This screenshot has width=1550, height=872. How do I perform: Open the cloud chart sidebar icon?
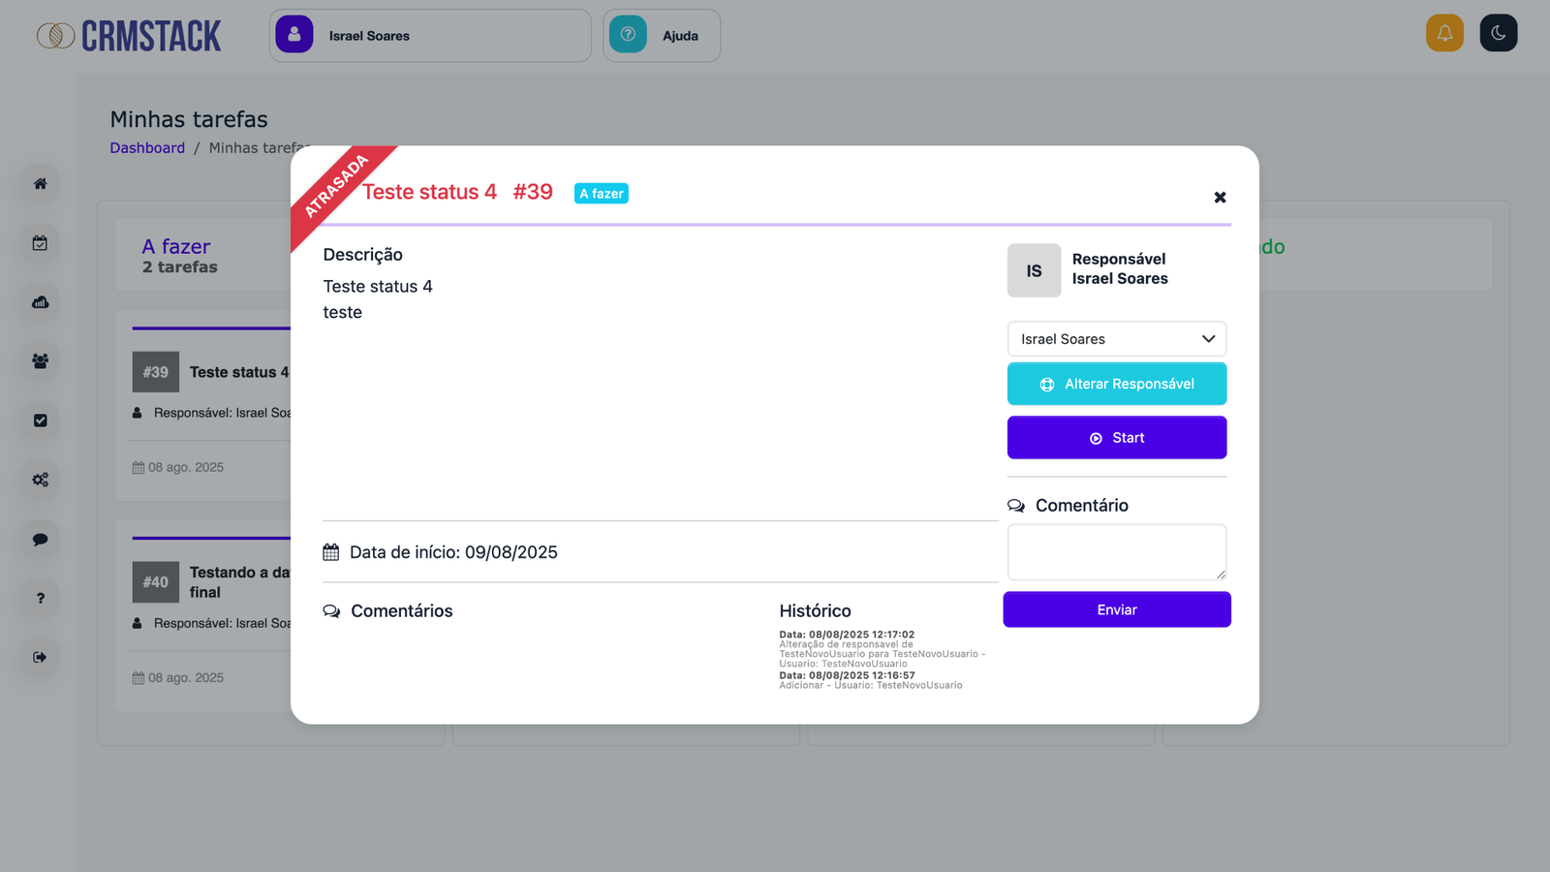point(40,302)
